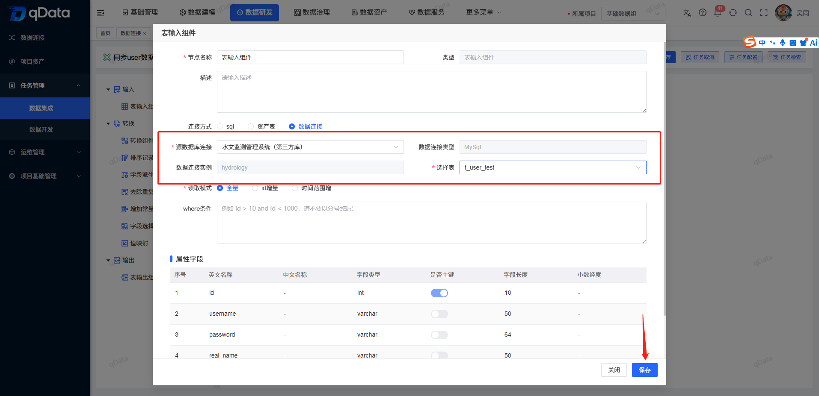This screenshot has width=819, height=396.
Task: Click the 排序记录 component icon
Action: click(x=125, y=158)
